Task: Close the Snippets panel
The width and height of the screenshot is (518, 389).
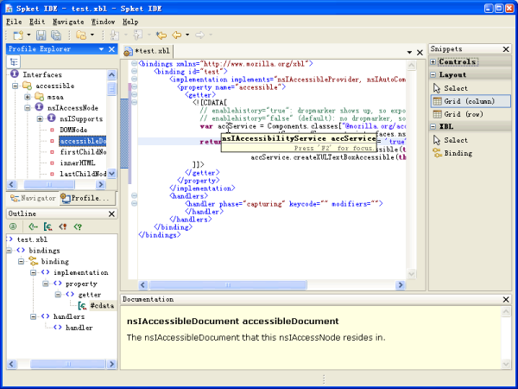Action: click(505, 49)
